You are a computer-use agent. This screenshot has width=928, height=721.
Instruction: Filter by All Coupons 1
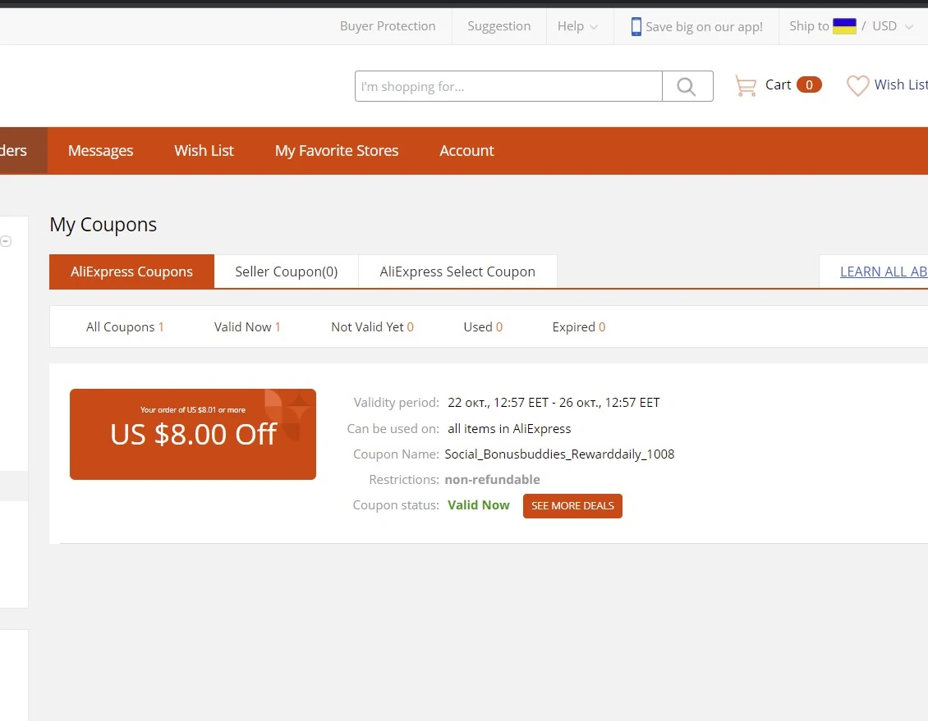tap(125, 326)
